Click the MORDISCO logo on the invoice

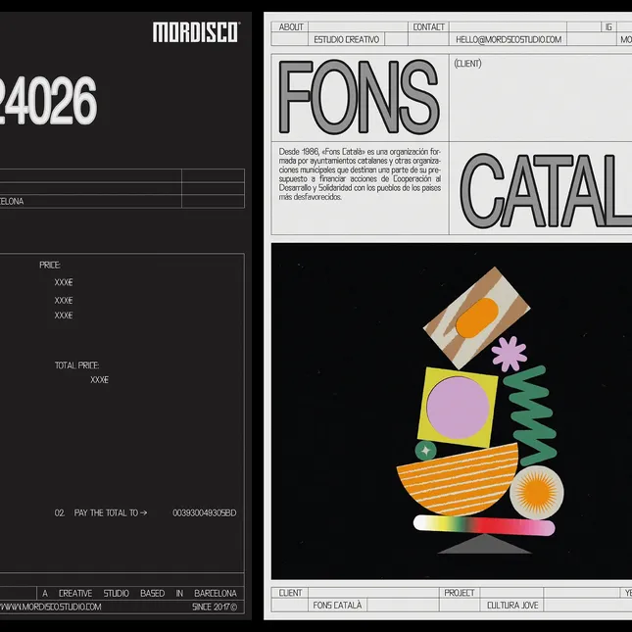tap(196, 32)
